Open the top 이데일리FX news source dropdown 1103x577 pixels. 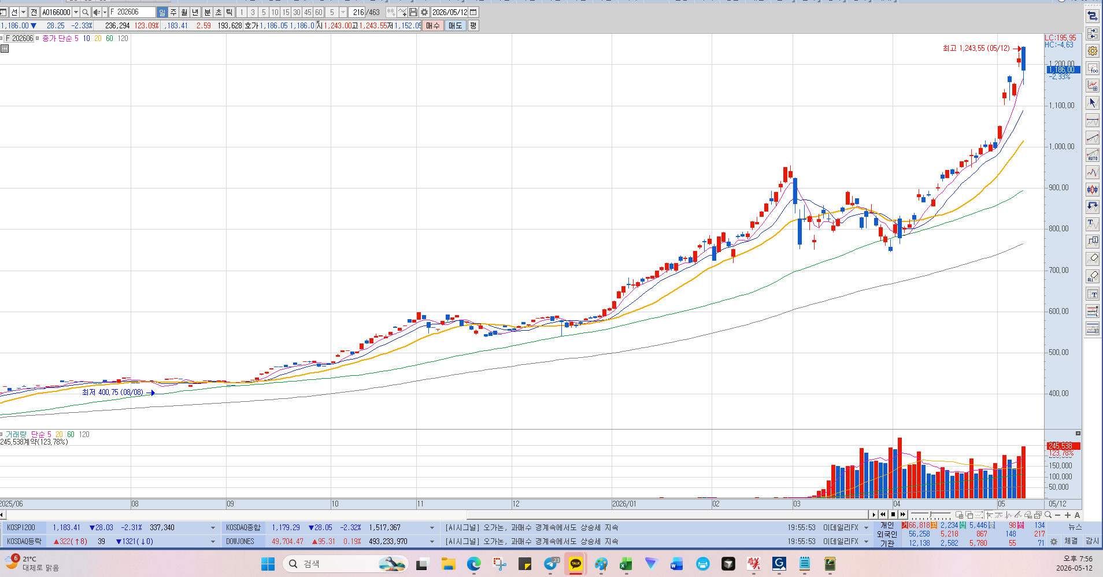click(866, 528)
